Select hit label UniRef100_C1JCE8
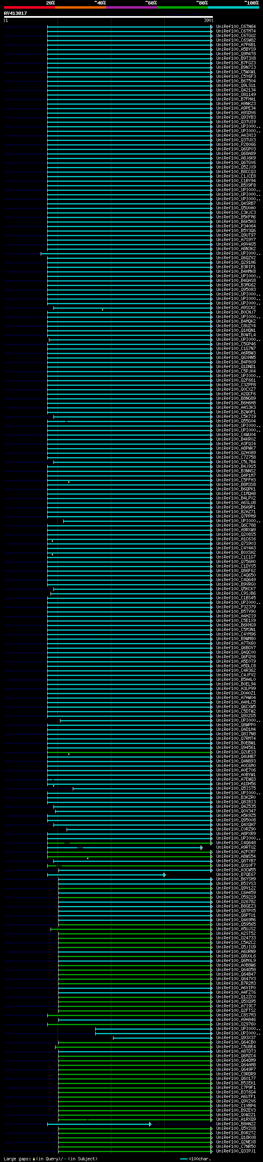 (x=236, y=176)
